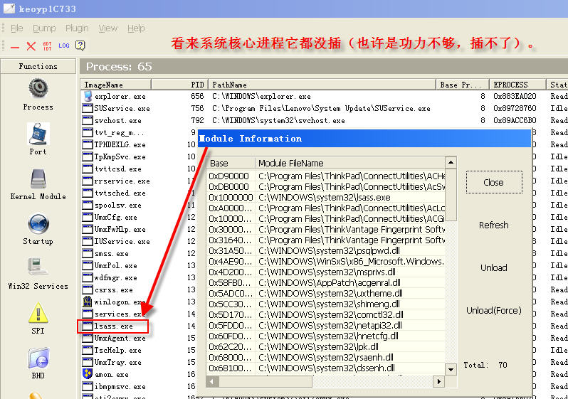Sort processes by Base Pr... column

tap(462, 85)
